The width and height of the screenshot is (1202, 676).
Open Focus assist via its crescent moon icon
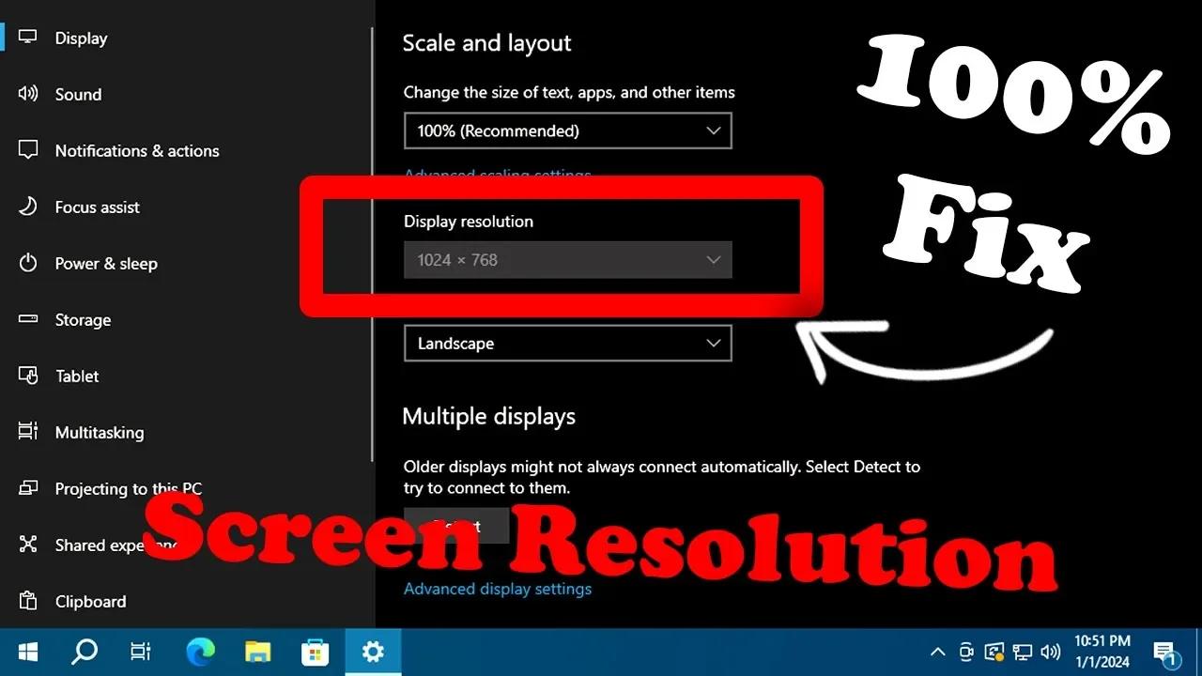(27, 207)
